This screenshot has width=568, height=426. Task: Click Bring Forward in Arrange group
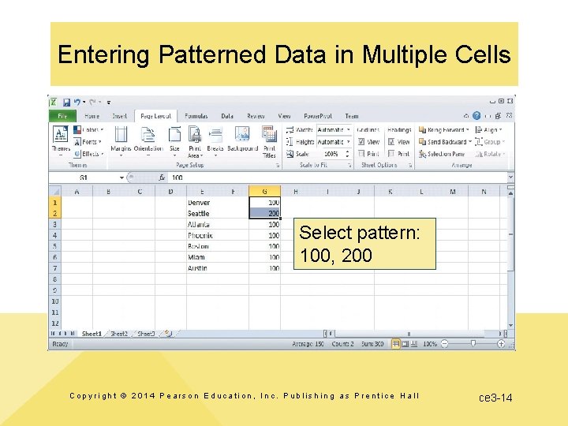443,129
